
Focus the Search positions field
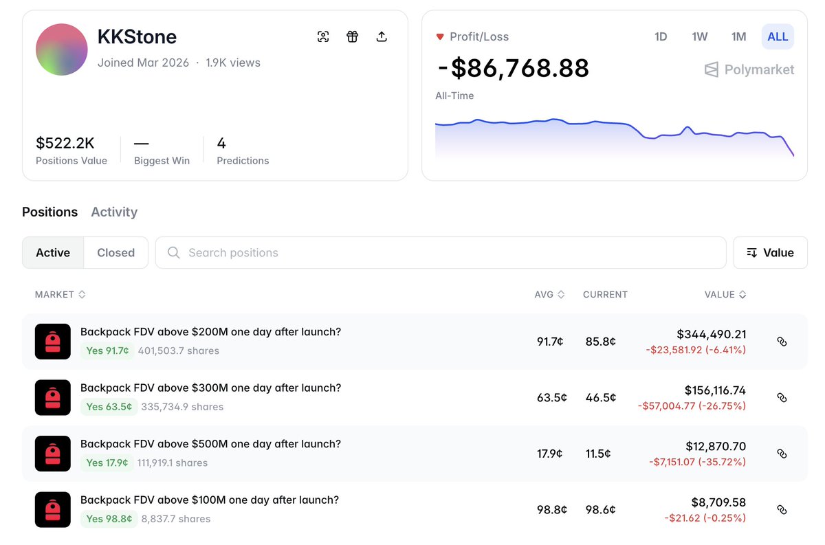click(441, 253)
